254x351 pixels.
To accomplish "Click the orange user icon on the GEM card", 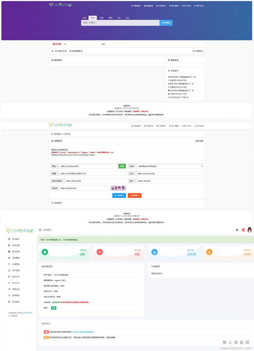I will tap(209, 252).
